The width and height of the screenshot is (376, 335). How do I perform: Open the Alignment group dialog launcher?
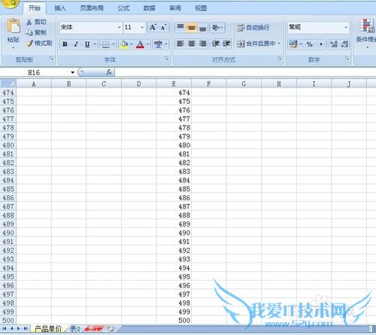coord(280,58)
